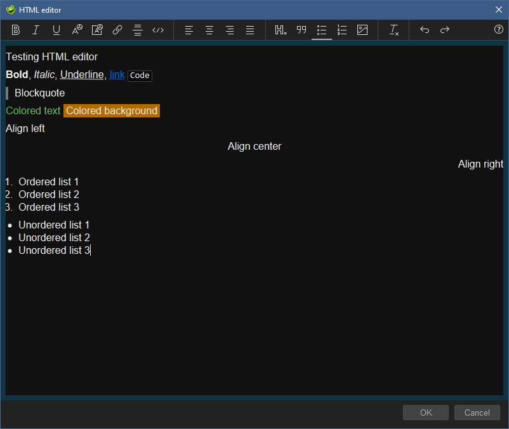This screenshot has width=509, height=429.
Task: Select the Italic formatting icon
Action: pyautogui.click(x=36, y=30)
